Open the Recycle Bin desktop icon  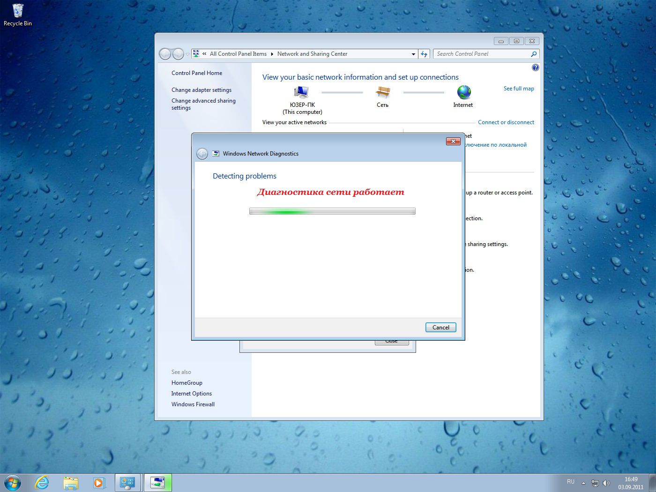click(x=18, y=15)
